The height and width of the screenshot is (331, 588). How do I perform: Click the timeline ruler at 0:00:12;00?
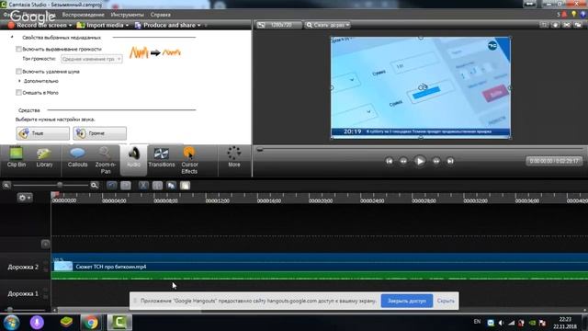coord(217,200)
